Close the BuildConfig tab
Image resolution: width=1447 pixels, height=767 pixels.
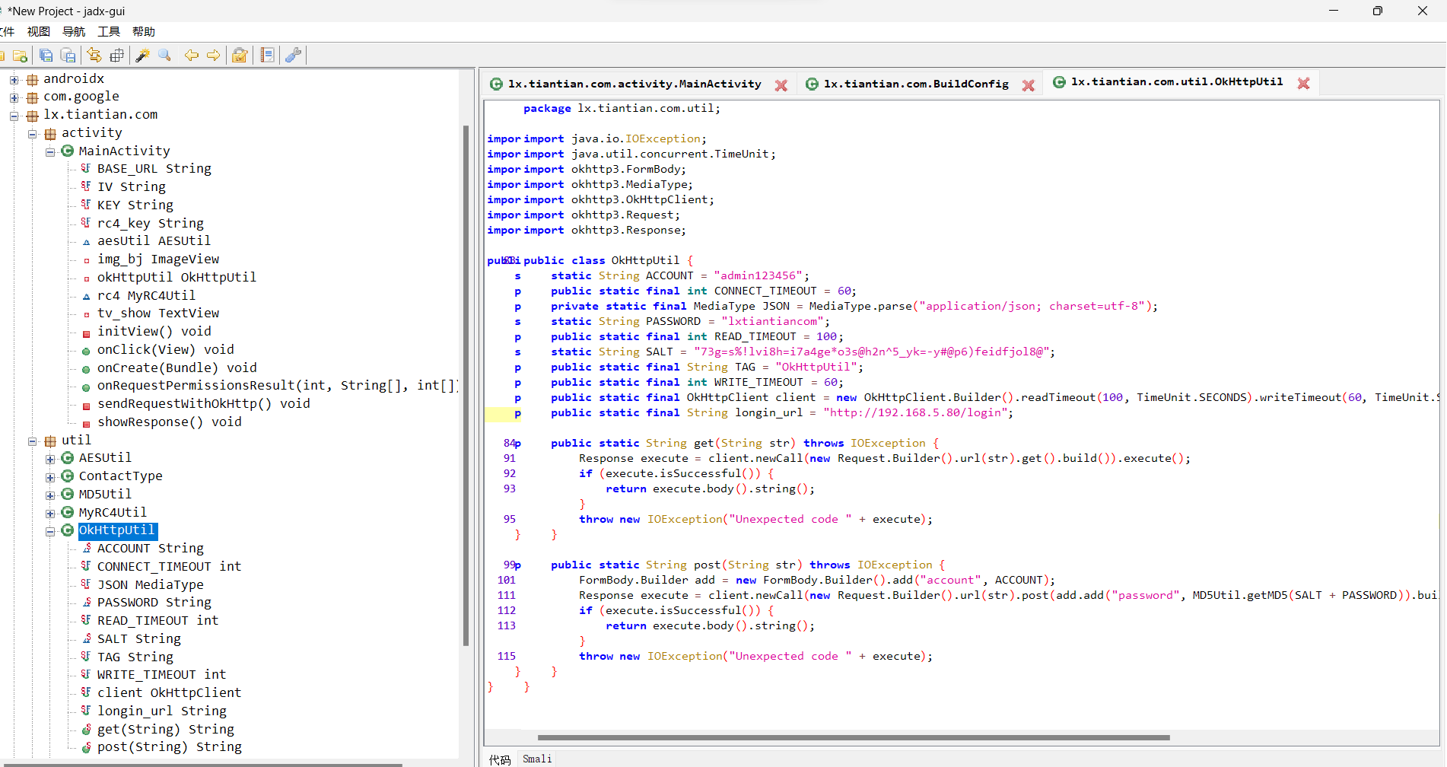[x=1028, y=85]
